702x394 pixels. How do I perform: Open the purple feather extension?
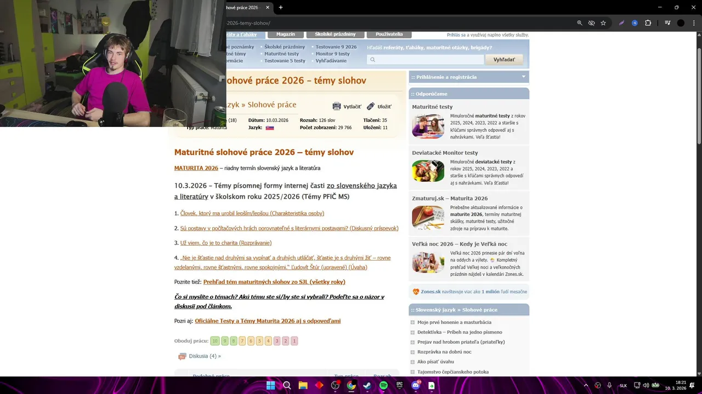[x=621, y=23]
